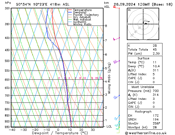This screenshot has height=135, width=175.
Task: Click the 'Hodograph' section heading
Action: tap(143, 112)
